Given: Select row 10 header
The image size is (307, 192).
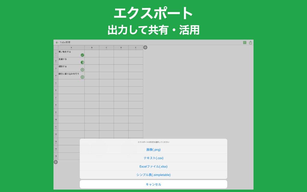Looking at the screenshot, I should [x=56, y=120].
